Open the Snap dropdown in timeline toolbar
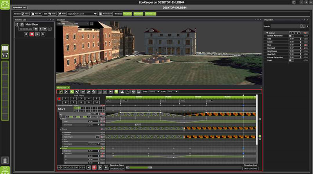Screen dimensions: 313x174 tap(154, 91)
